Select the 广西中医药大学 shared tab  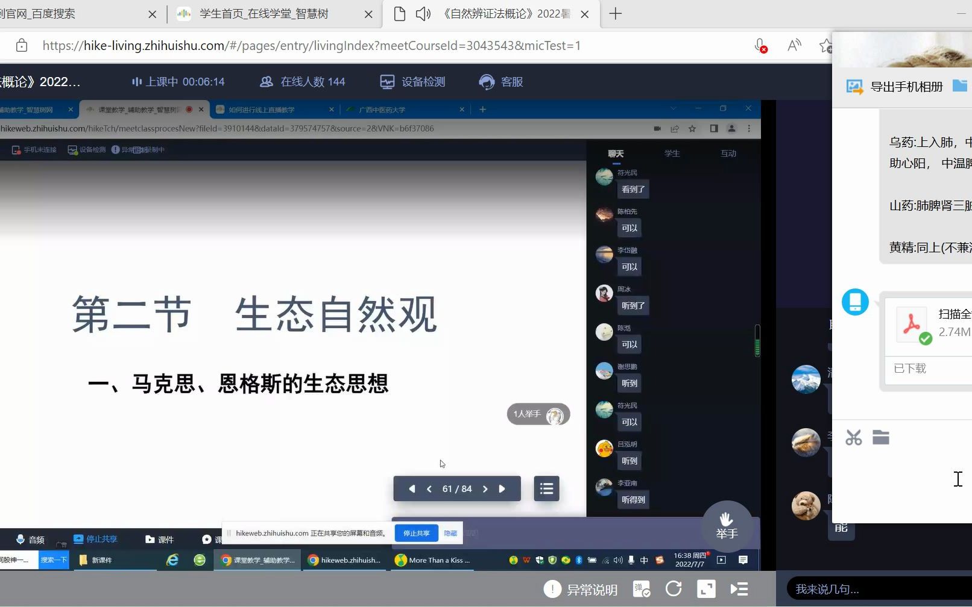[x=404, y=110]
